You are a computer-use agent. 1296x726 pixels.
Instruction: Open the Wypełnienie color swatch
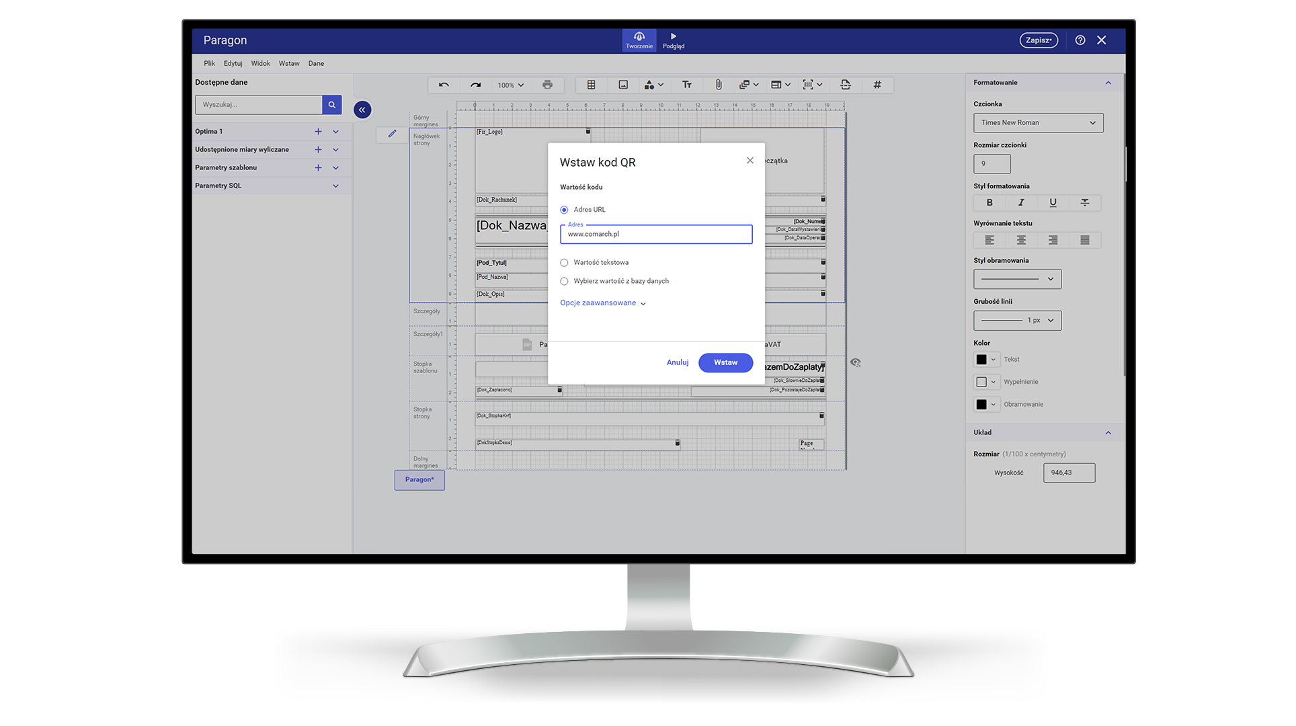coord(985,382)
